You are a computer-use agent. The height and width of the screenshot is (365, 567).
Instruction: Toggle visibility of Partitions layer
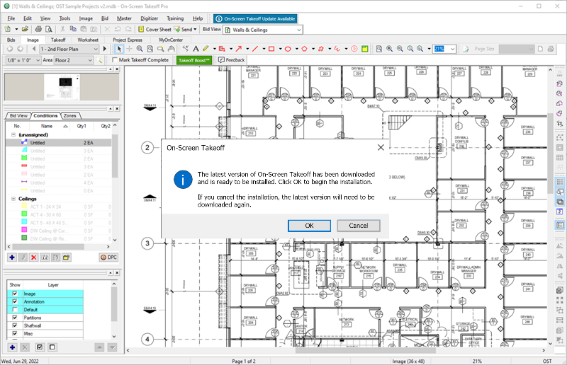click(x=15, y=318)
